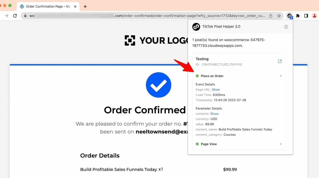The image size is (319, 178).
Task: Go forward with the forward arrow
Action: pos(7,16)
